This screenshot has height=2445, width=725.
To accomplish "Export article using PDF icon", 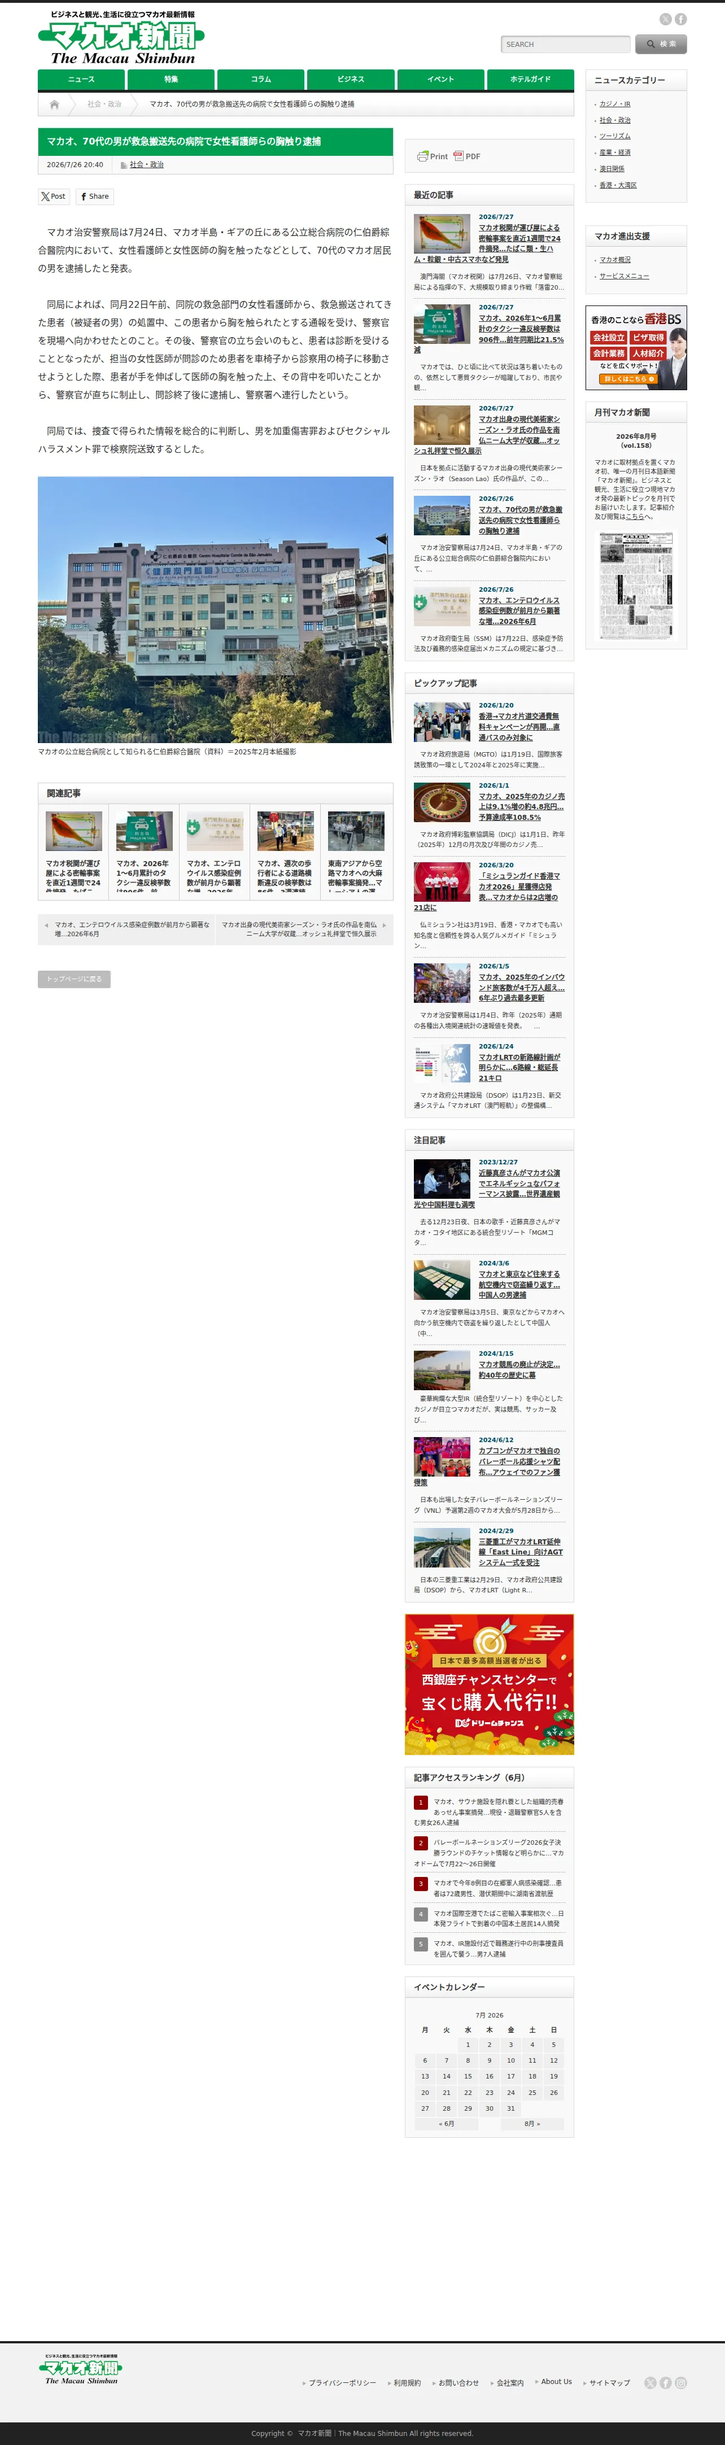I will click(x=467, y=156).
